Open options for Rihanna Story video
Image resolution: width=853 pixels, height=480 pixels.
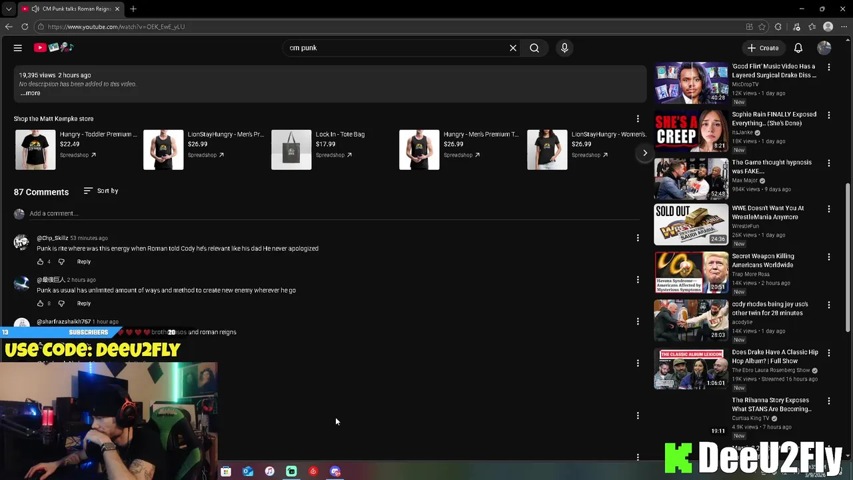pyautogui.click(x=829, y=401)
